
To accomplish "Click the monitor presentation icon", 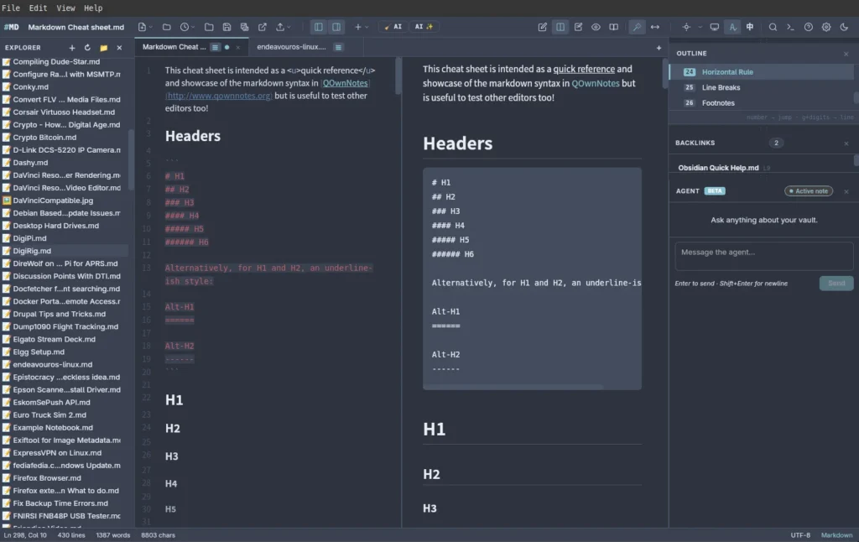I will pos(715,27).
